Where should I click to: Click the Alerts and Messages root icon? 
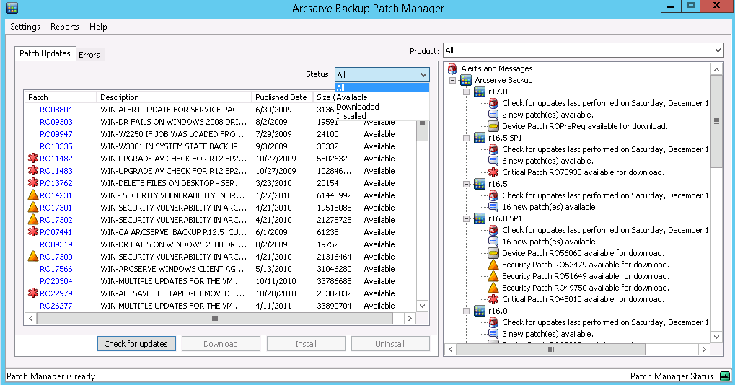(x=453, y=68)
